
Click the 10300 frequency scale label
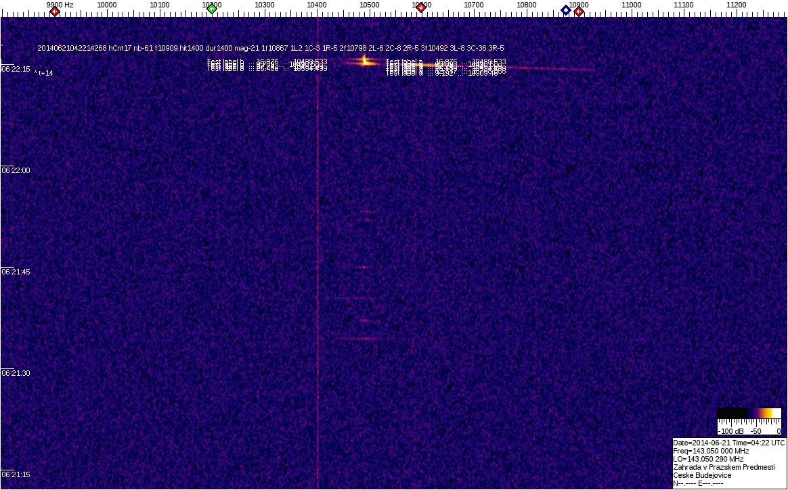point(264,5)
